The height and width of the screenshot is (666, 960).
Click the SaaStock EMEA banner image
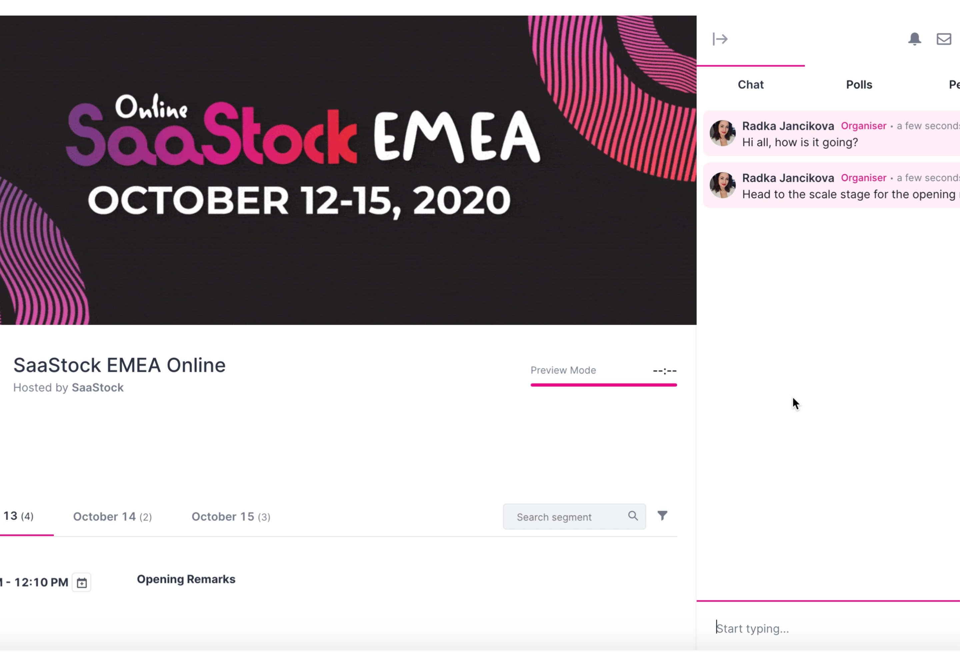pyautogui.click(x=348, y=170)
